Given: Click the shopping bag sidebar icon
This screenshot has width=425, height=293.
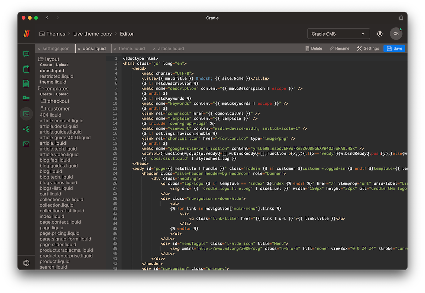Looking at the screenshot, I should coord(26,69).
